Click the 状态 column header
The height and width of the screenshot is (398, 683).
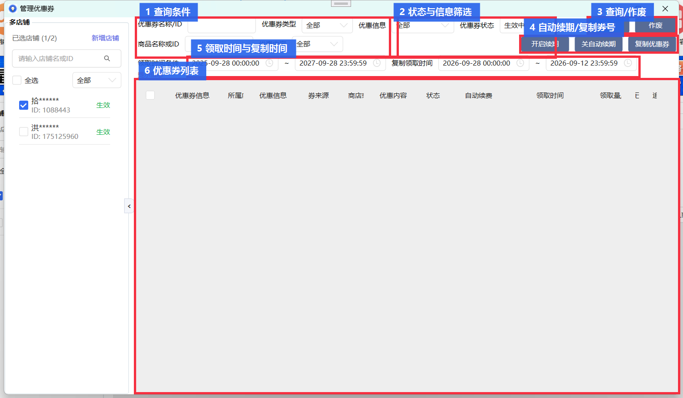pos(433,96)
